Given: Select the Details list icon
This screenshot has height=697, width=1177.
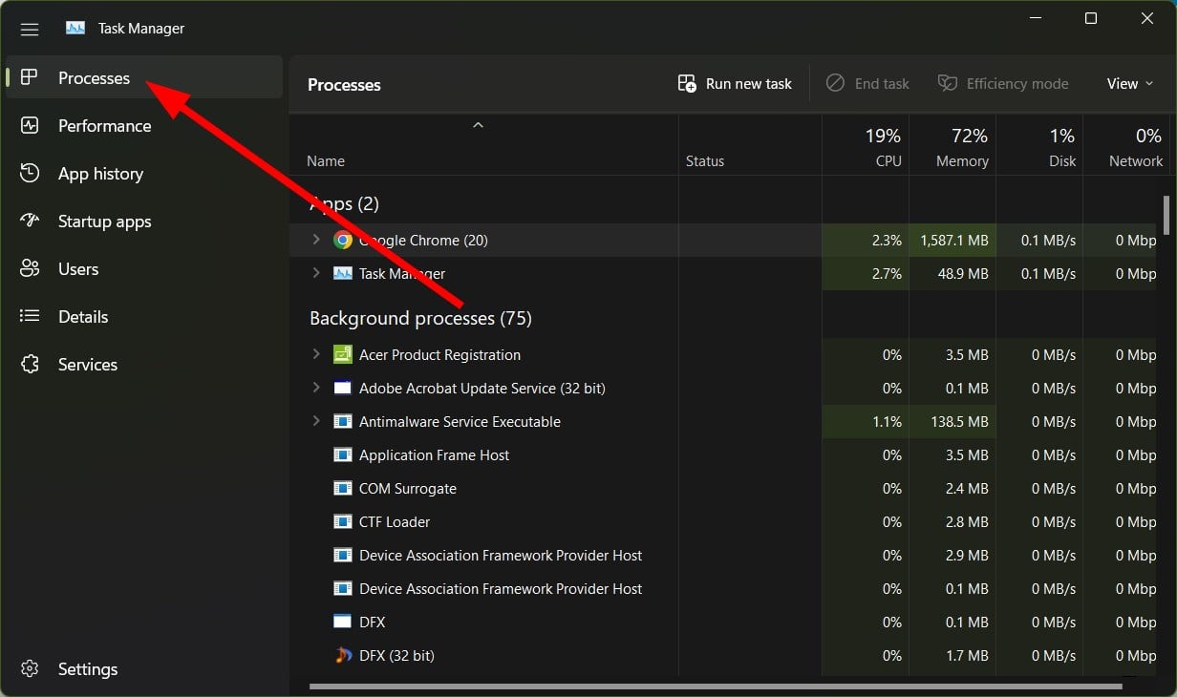Looking at the screenshot, I should [30, 316].
